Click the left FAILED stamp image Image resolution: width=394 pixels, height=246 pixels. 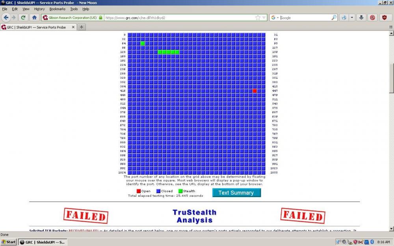coord(86,216)
